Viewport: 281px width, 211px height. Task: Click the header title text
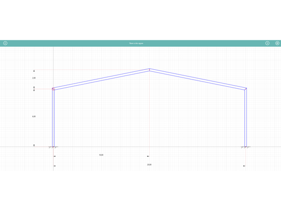click(136, 43)
